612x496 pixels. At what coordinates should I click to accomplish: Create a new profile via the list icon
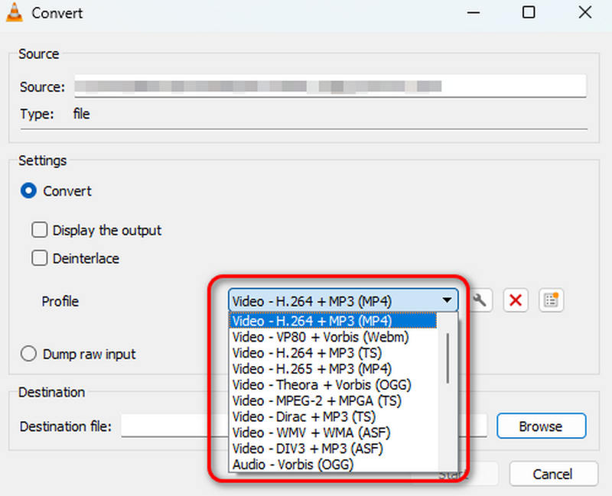(552, 300)
